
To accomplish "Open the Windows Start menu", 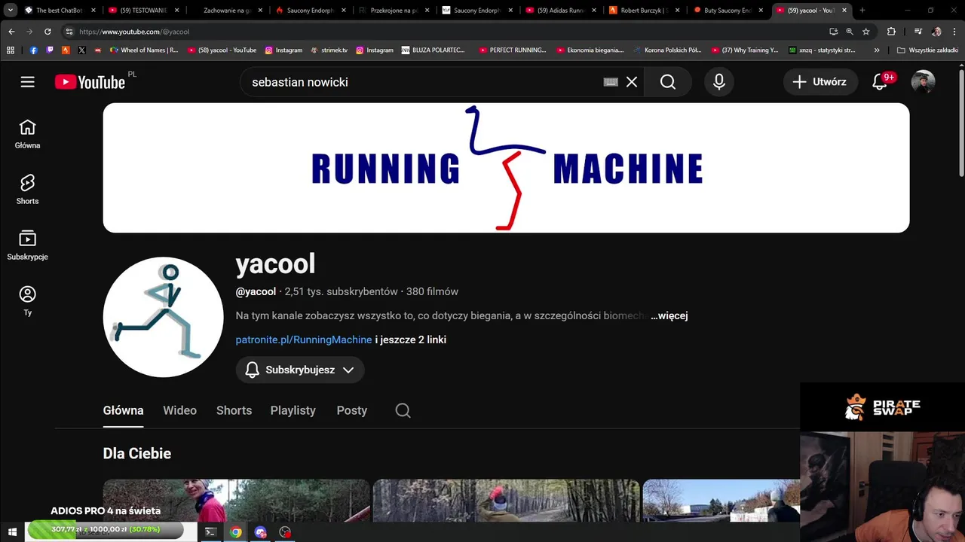I will click(12, 532).
